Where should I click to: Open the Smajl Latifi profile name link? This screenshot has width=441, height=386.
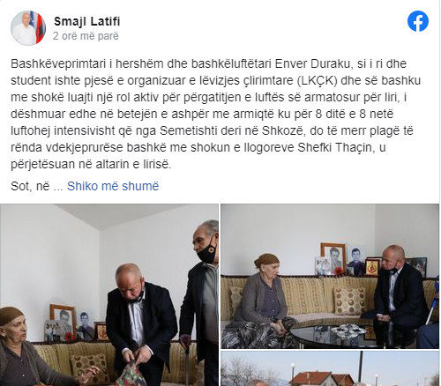click(87, 21)
